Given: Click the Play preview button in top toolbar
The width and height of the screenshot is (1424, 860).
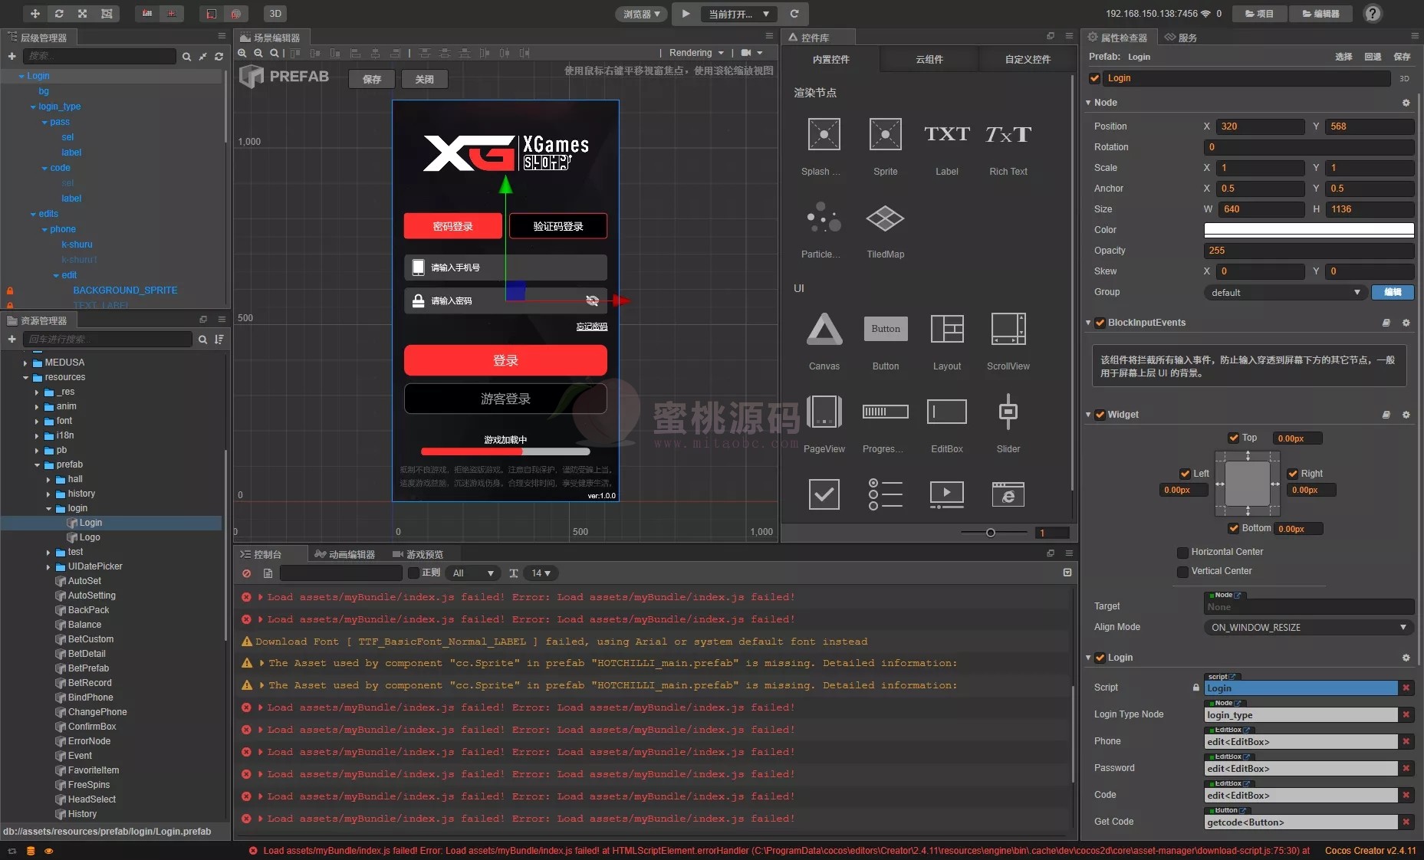Looking at the screenshot, I should click(x=686, y=14).
